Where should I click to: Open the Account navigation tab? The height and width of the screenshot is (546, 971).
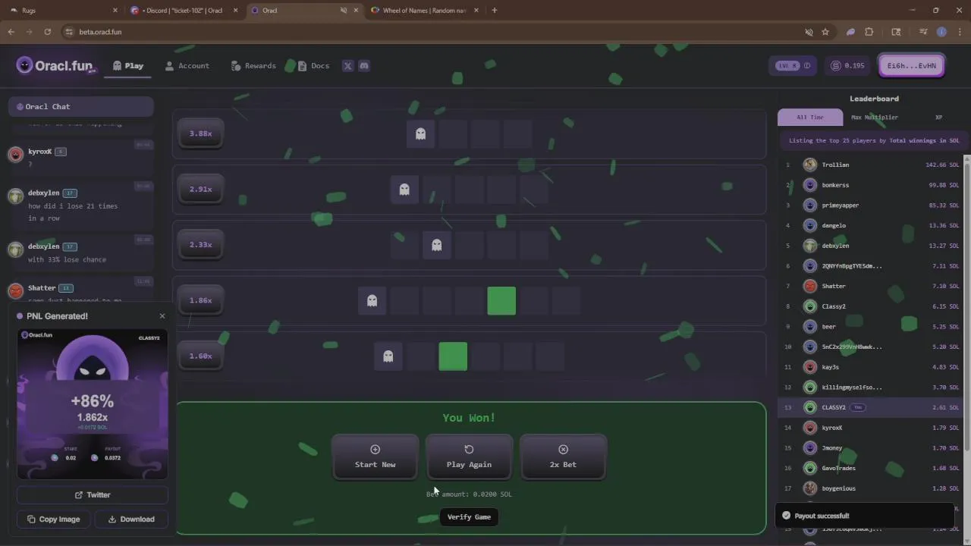pyautogui.click(x=187, y=66)
